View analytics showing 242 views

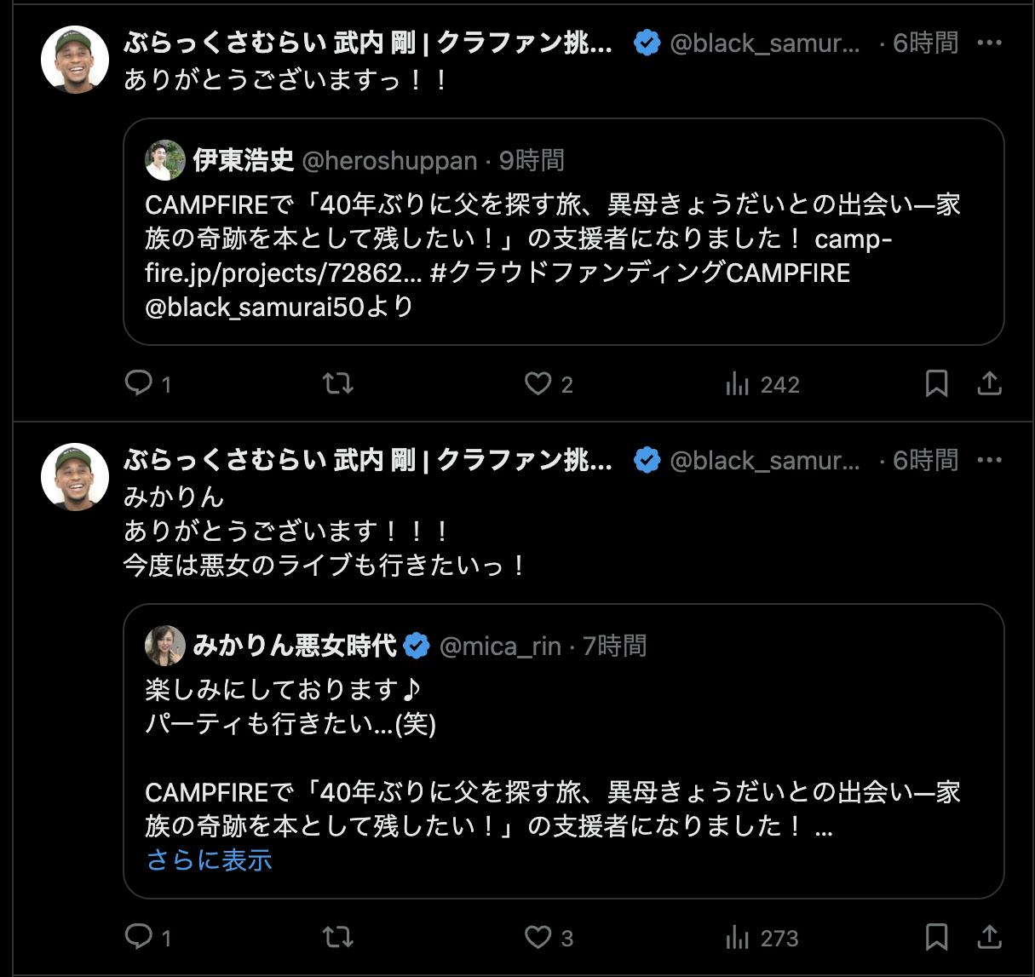tap(762, 385)
